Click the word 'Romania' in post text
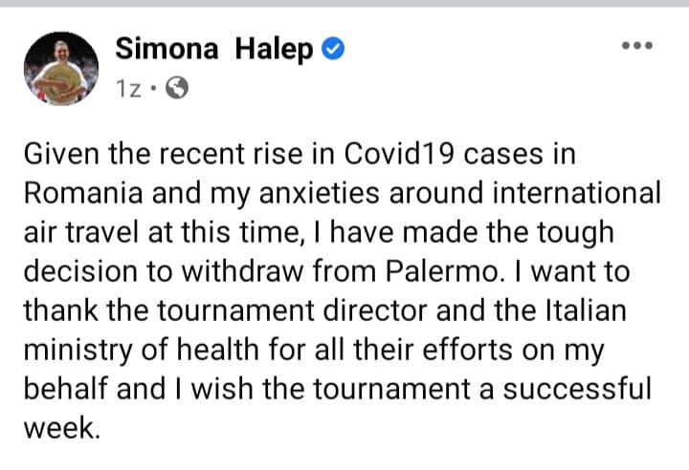The height and width of the screenshot is (470, 689). pyautogui.click(x=83, y=193)
